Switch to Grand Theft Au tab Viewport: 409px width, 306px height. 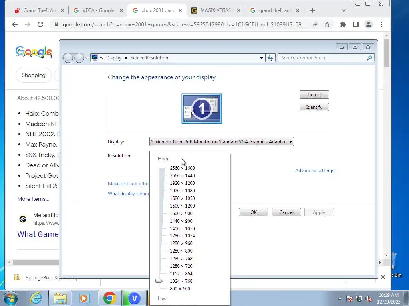click(x=39, y=10)
